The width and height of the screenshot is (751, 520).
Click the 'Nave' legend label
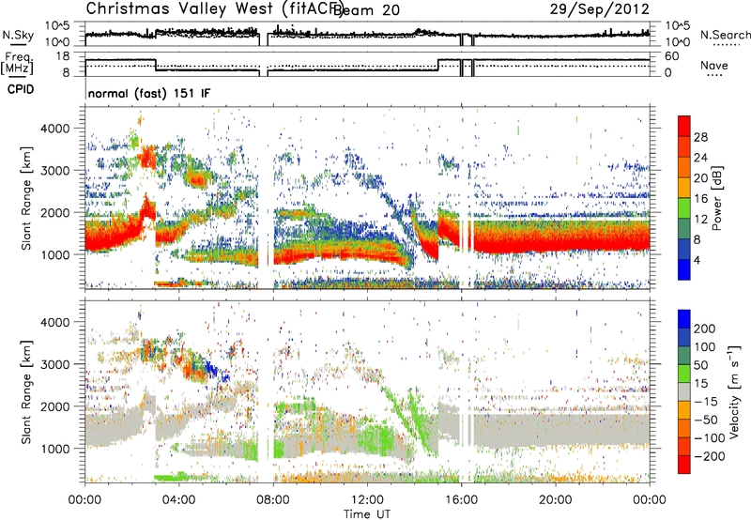click(714, 65)
